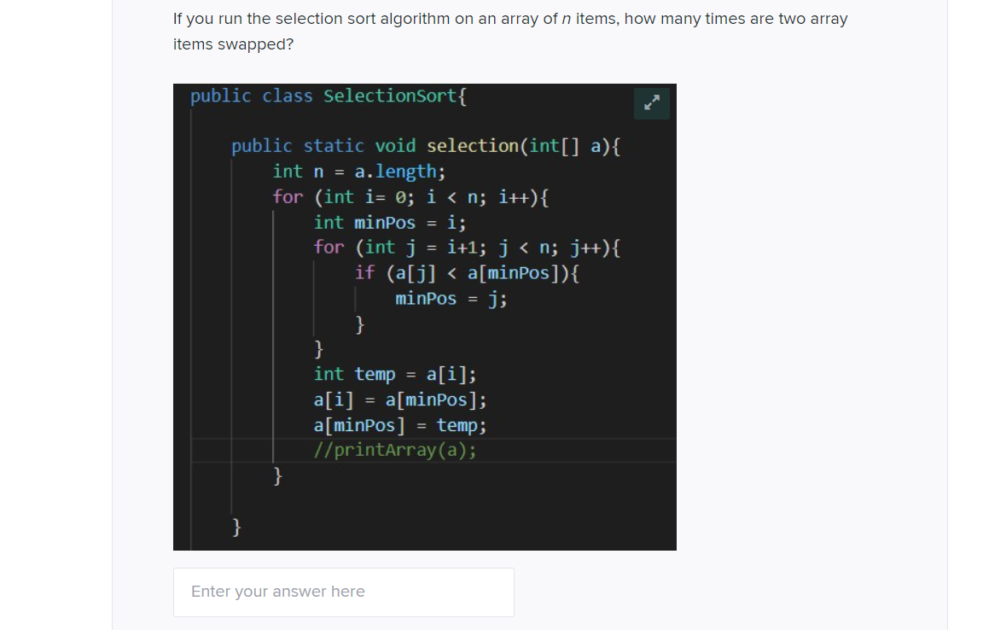Click the 'int temp = a[i];' code line

tap(395, 374)
